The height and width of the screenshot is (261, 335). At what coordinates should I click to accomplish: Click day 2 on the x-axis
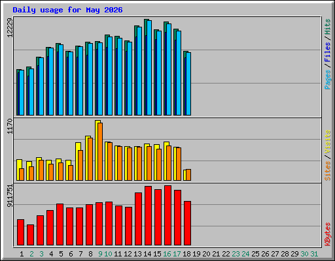pyautogui.click(x=31, y=254)
